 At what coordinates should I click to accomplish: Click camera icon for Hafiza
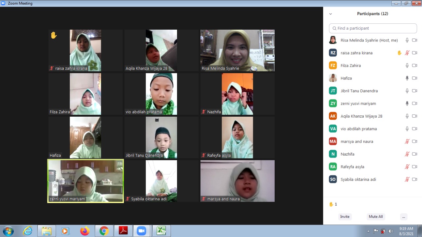(x=414, y=78)
